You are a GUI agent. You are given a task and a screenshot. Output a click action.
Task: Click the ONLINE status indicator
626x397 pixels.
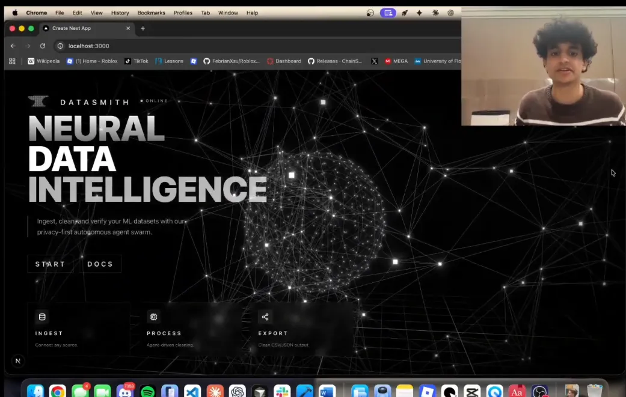(x=154, y=100)
